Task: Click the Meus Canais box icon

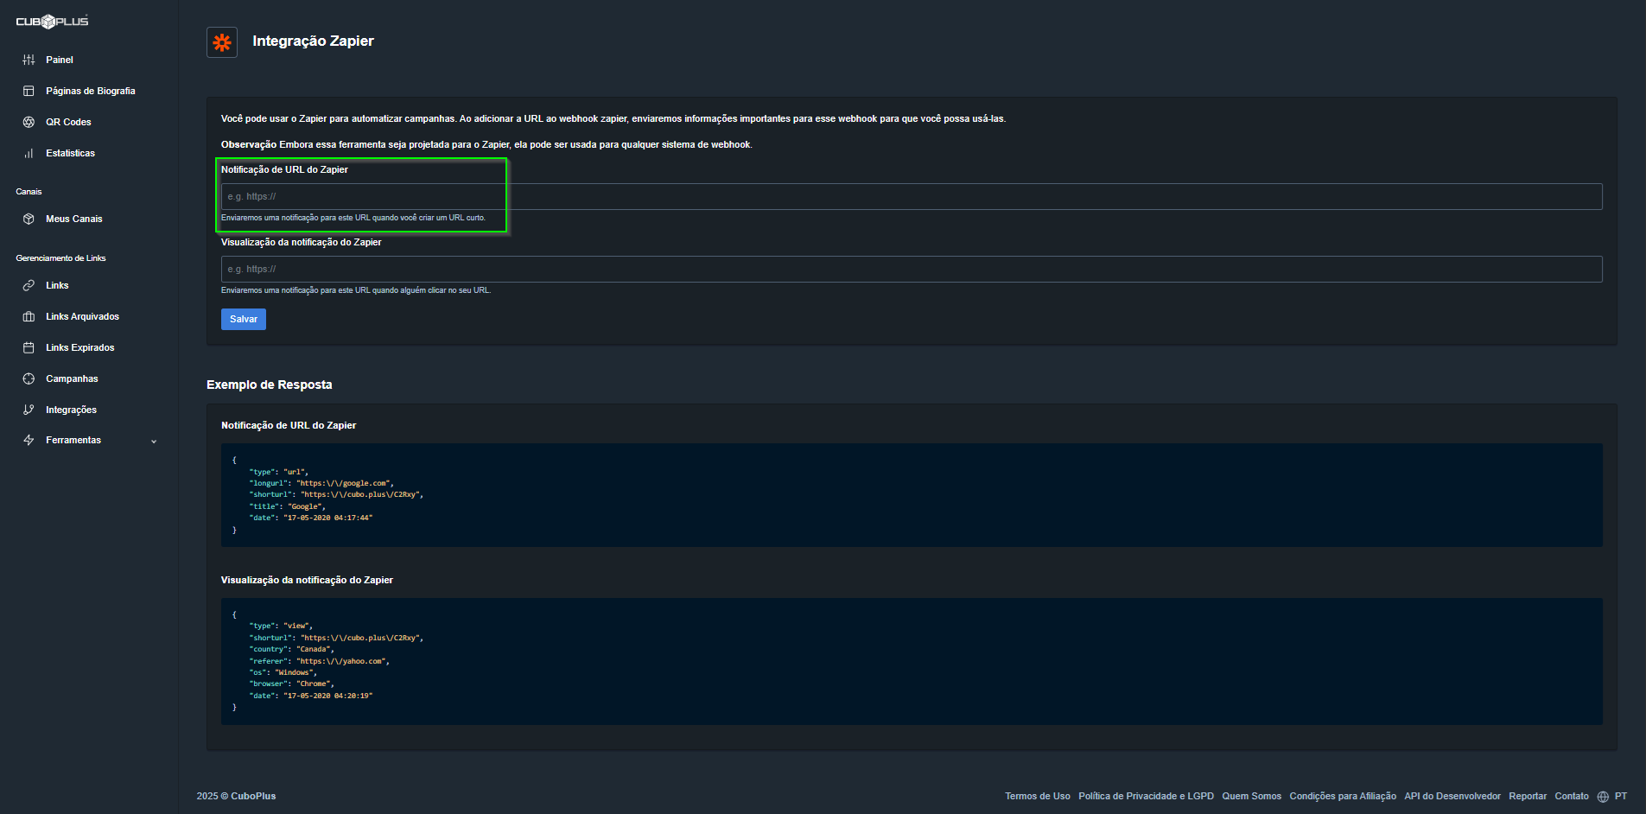Action: pyautogui.click(x=29, y=219)
